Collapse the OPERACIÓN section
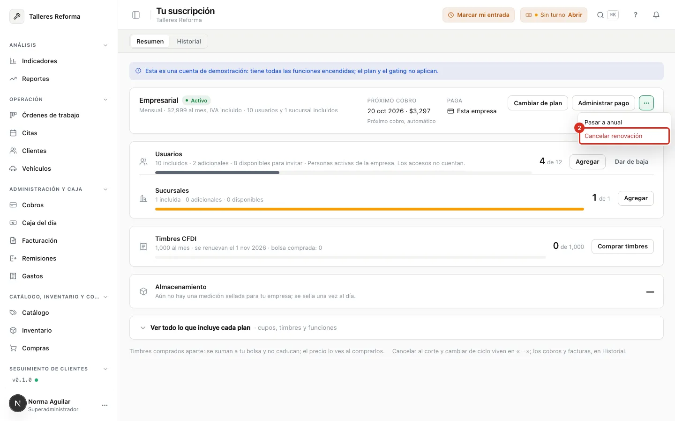Image resolution: width=675 pixels, height=421 pixels. 105,100
